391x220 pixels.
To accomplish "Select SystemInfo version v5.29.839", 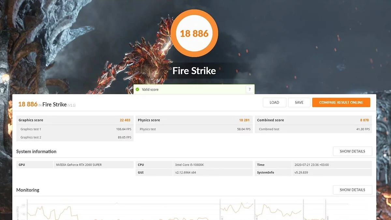I will click(x=301, y=172).
